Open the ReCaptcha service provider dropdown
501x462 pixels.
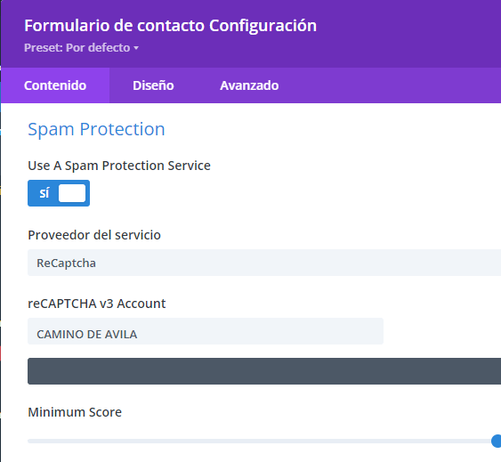point(264,263)
